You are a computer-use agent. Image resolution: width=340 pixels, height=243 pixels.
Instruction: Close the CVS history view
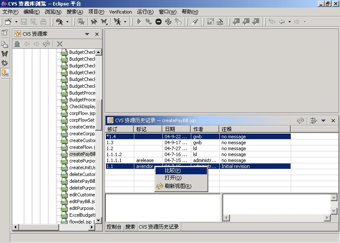pos(333,120)
